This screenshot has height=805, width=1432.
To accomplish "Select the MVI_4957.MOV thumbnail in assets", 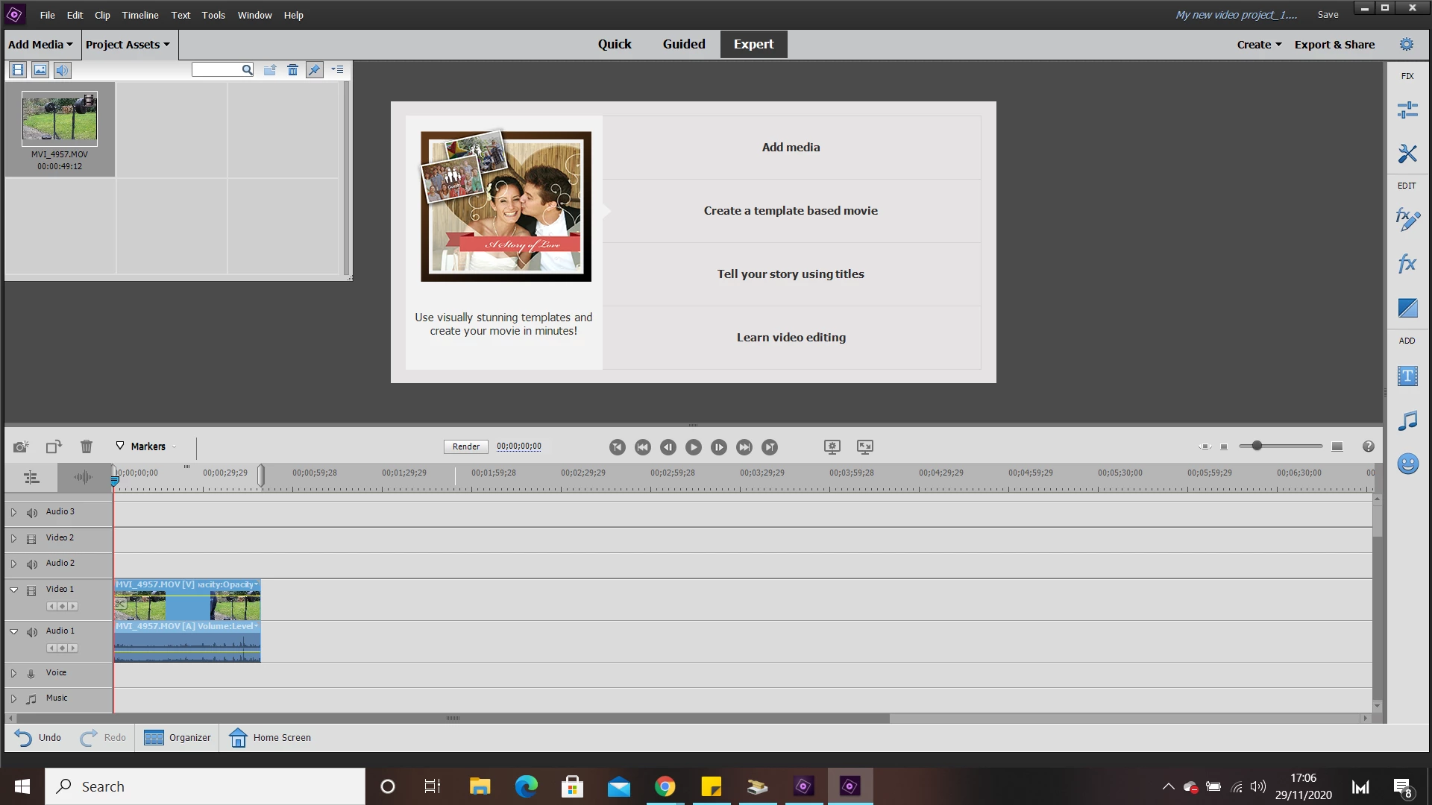I will click(x=60, y=118).
